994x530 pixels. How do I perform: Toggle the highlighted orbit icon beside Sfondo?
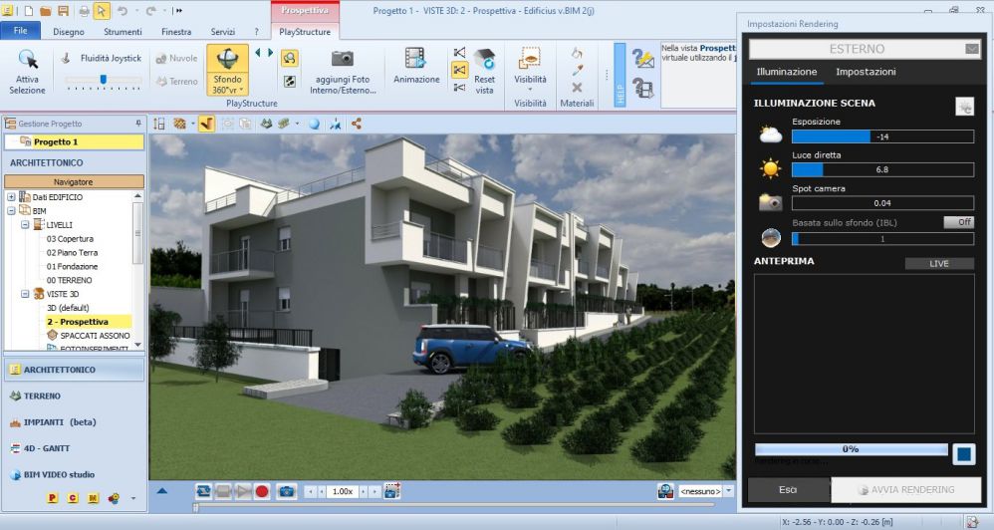coord(289,59)
